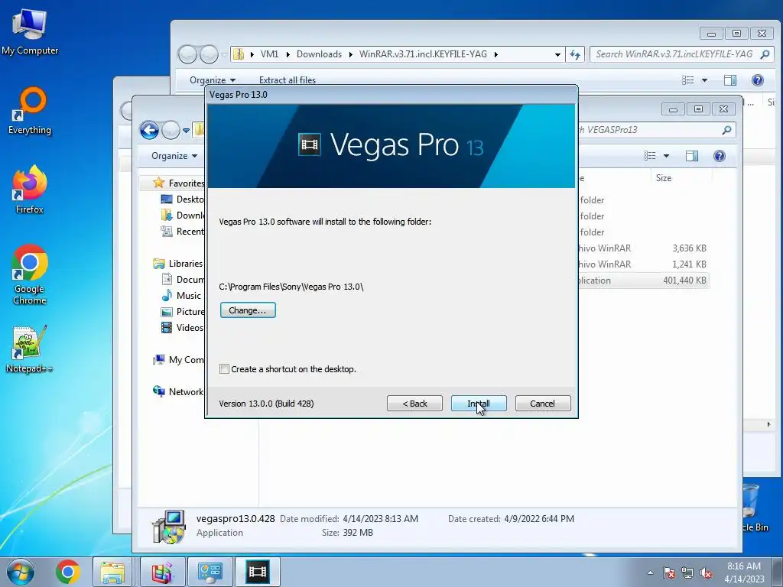Screen dimensions: 783x587
Task: Click Action Center flag tray icon
Action: pos(669,572)
